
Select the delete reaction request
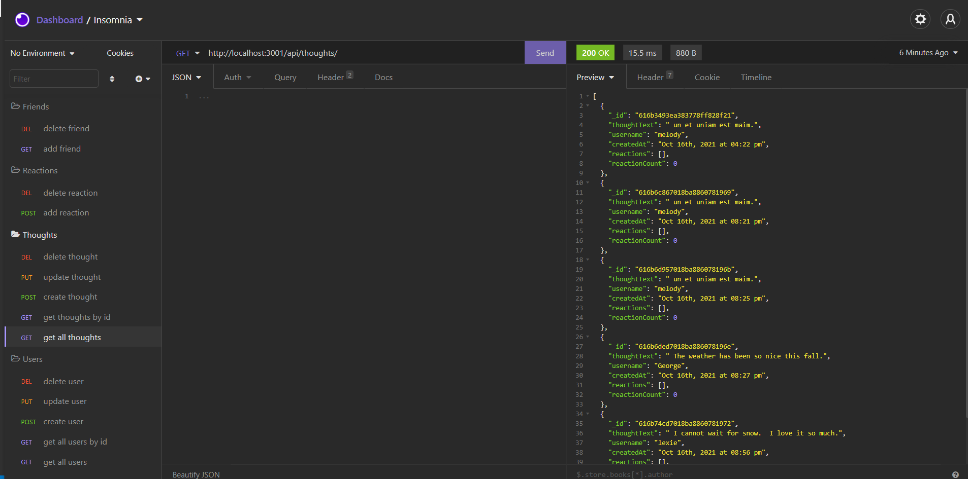[83, 193]
